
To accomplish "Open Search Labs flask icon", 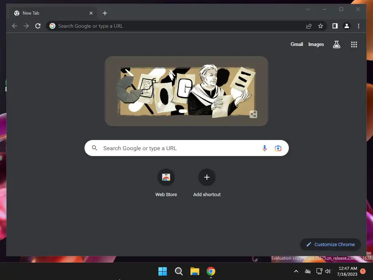I will (336, 44).
